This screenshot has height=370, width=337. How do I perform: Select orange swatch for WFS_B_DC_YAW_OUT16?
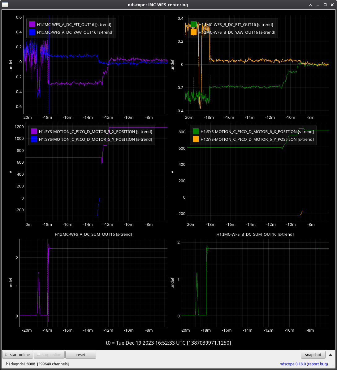click(x=193, y=32)
